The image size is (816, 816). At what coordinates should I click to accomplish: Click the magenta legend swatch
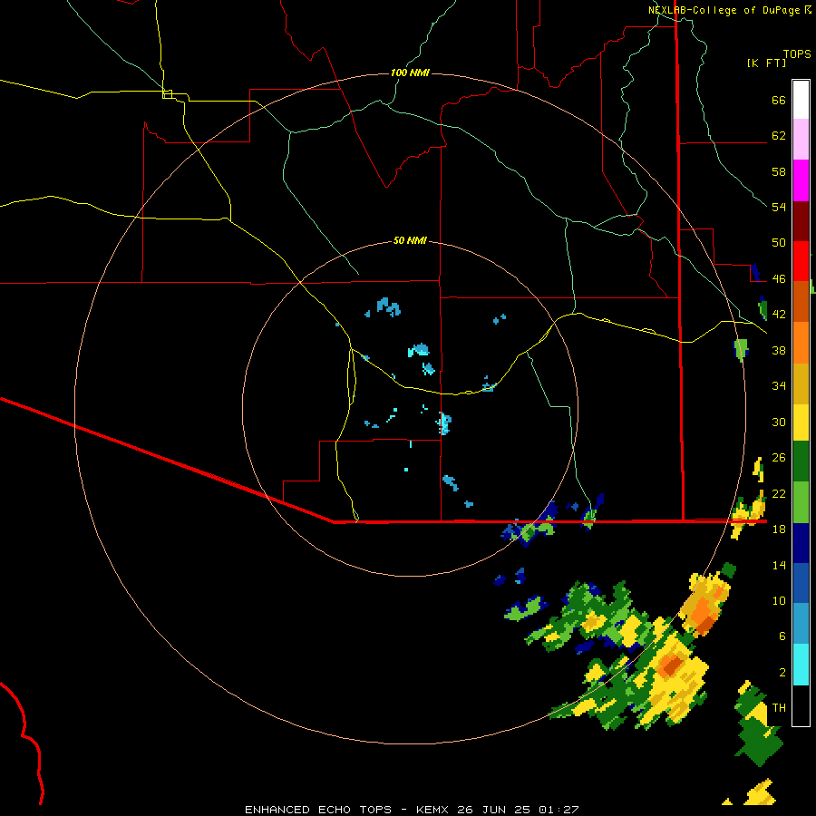click(801, 180)
